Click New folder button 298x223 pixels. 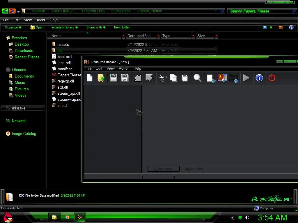click(122, 28)
